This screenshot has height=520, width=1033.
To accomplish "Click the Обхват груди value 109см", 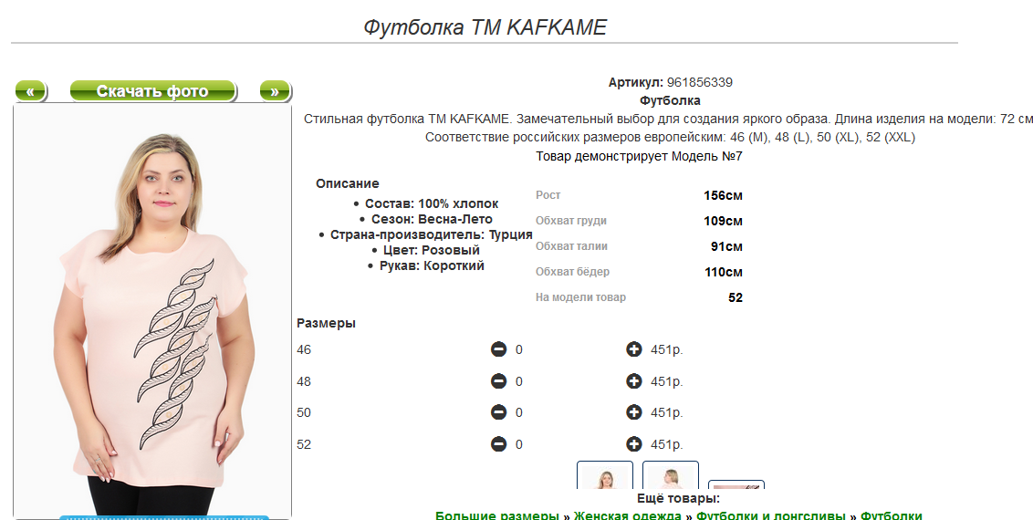I will coord(723,221).
